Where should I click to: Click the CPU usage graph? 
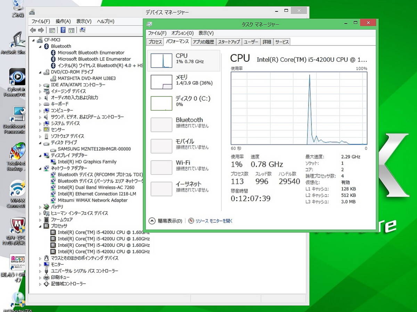point(299,108)
